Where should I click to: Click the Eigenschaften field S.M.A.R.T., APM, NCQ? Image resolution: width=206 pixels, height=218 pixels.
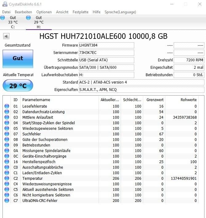[x=142, y=90]
